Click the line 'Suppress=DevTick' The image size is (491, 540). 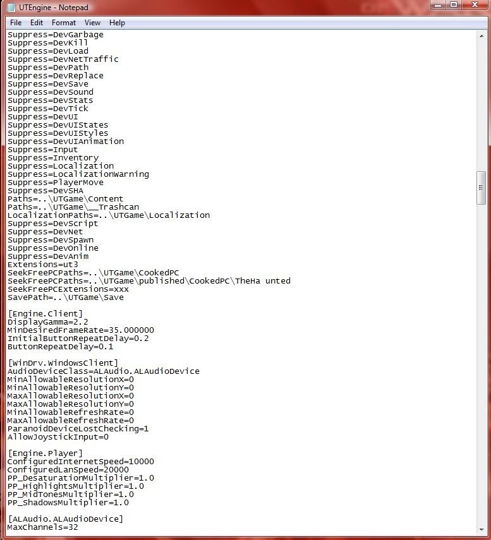pyautogui.click(x=48, y=109)
